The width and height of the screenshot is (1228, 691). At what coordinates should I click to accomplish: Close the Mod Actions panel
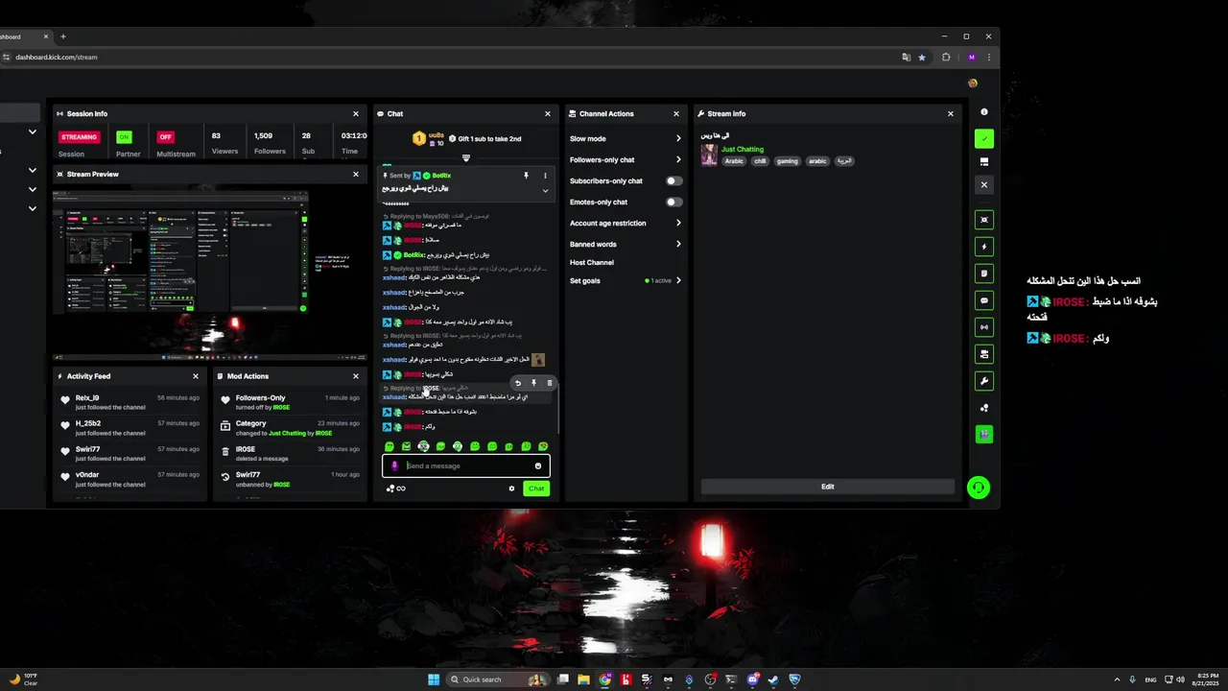(356, 376)
